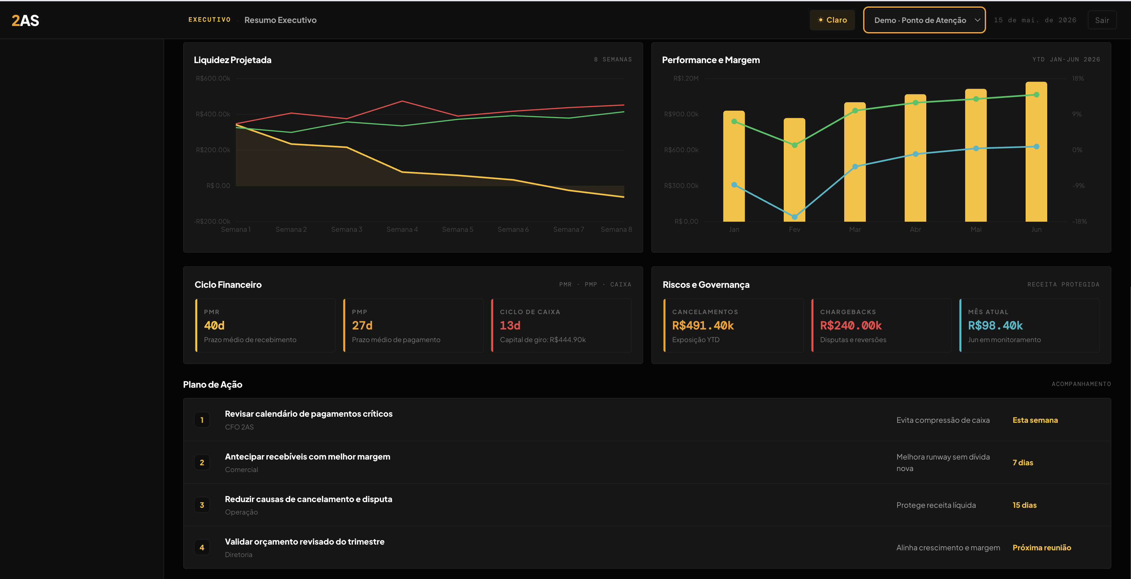Select the EXECUTIVO breadcrumb label
Viewport: 1131px width, 579px height.
tap(209, 20)
